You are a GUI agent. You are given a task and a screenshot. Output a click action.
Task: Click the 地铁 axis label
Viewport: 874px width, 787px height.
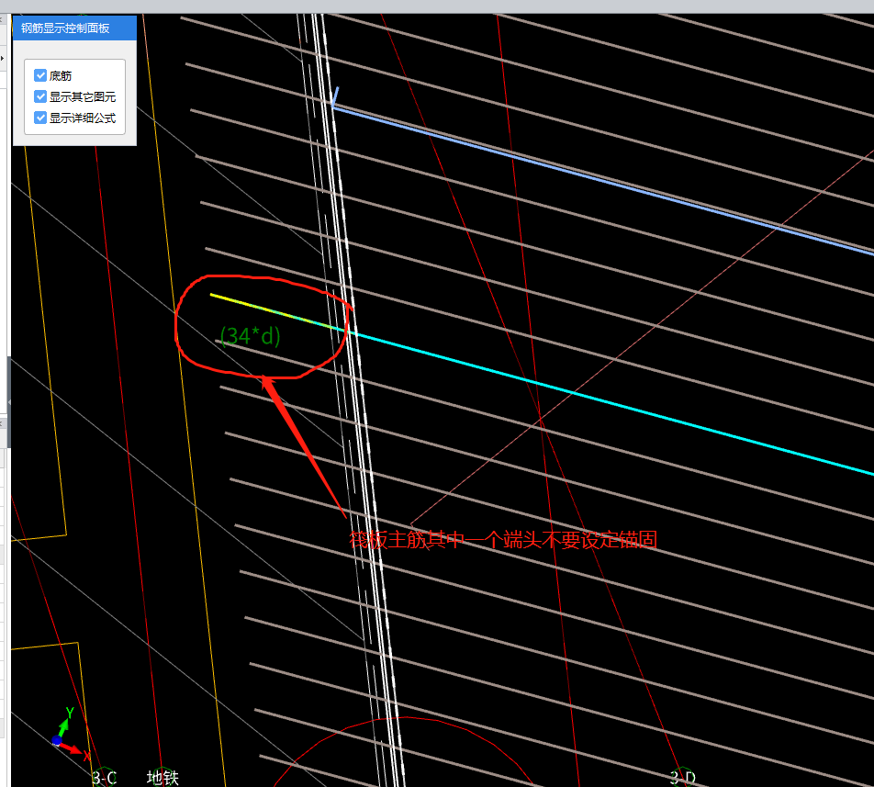[162, 778]
